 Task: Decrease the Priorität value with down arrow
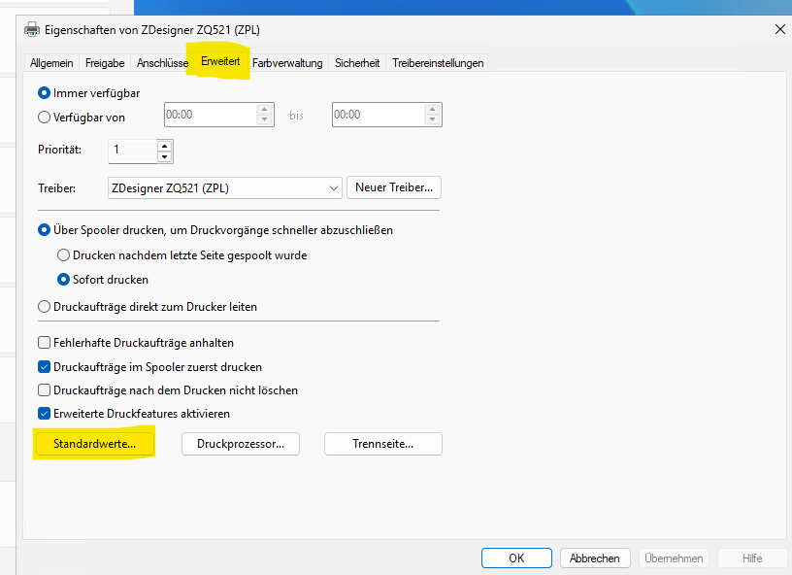[164, 156]
